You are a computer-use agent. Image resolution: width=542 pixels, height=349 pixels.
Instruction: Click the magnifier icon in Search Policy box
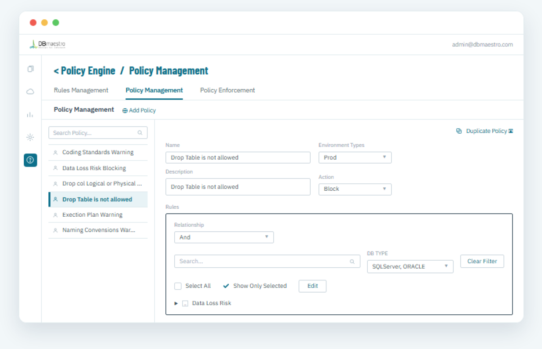click(x=140, y=133)
